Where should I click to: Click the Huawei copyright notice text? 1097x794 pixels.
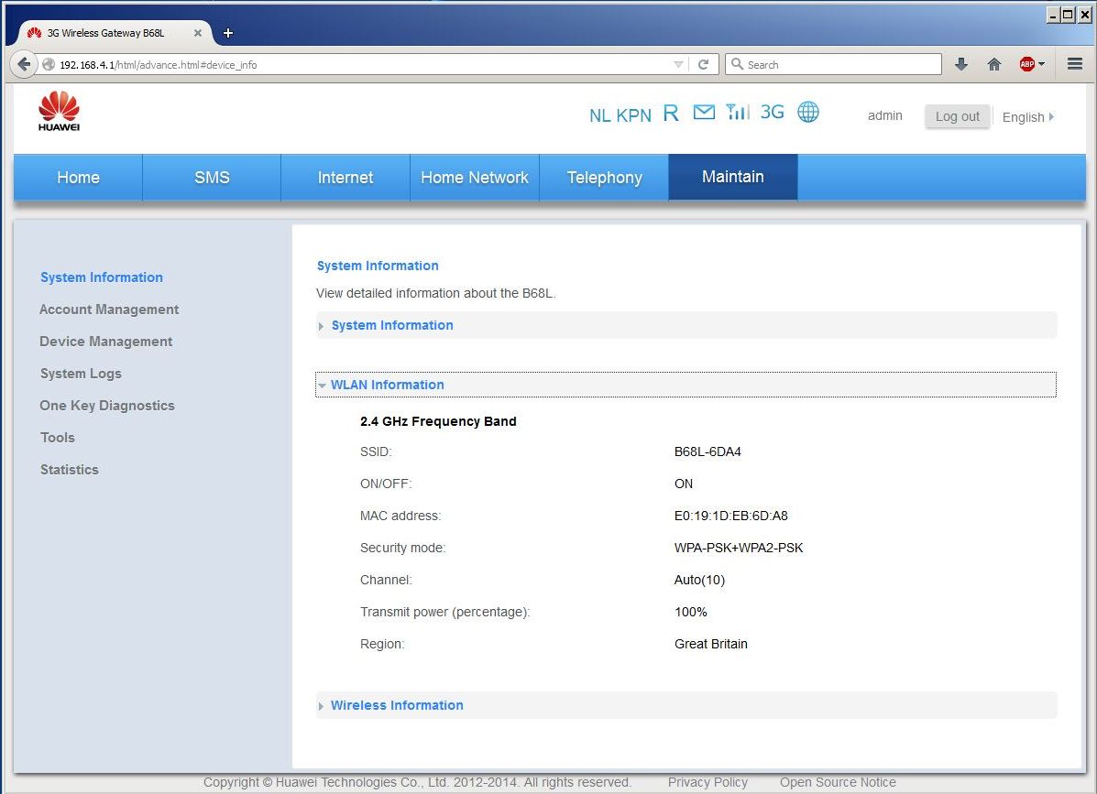[x=418, y=782]
